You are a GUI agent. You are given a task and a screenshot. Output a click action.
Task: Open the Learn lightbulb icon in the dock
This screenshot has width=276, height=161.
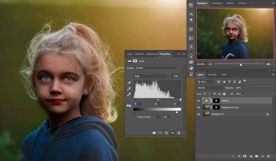(191, 56)
